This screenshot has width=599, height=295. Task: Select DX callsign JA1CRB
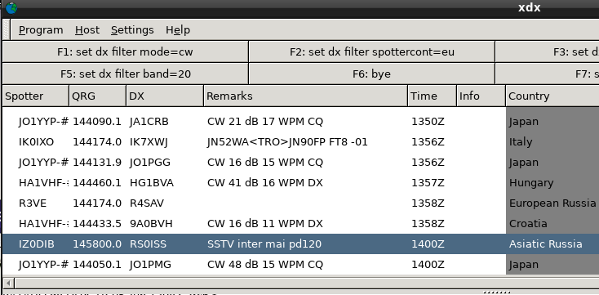[149, 122]
